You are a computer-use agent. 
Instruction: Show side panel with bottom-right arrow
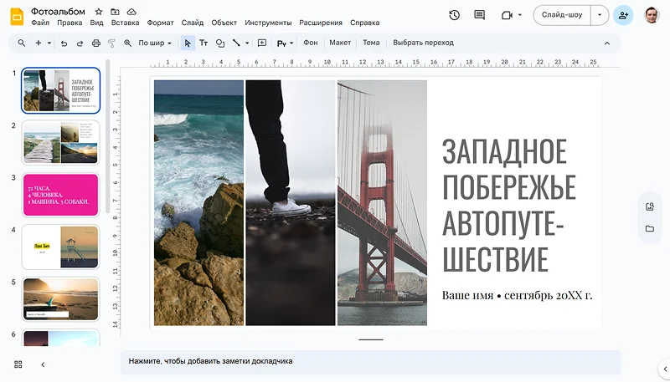665,369
